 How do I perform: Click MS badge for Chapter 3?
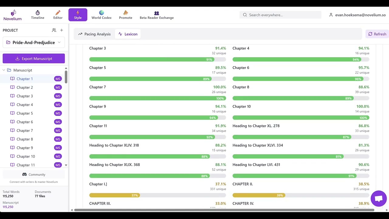58,96
